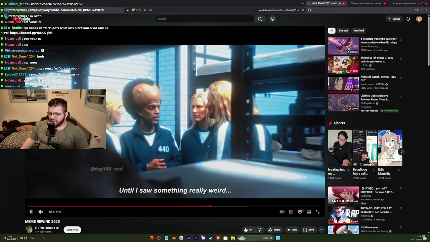
Task: Open options for LAST SURPRISE Persona 5 video
Action: point(401,189)
